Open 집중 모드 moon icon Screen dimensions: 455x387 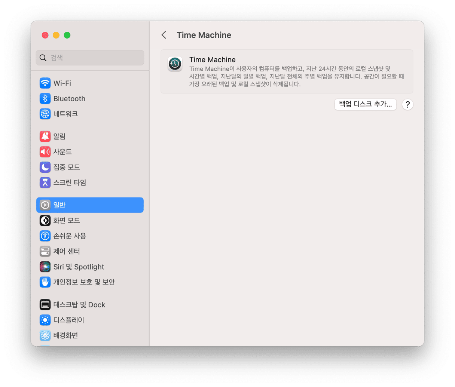tap(45, 167)
